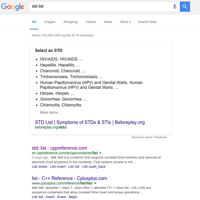Click the '5 days ago' cppreference snippet text

coord(40,158)
